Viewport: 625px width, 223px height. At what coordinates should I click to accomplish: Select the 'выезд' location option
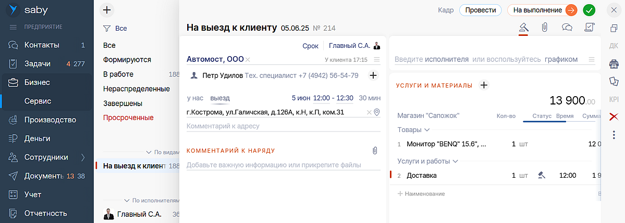220,98
